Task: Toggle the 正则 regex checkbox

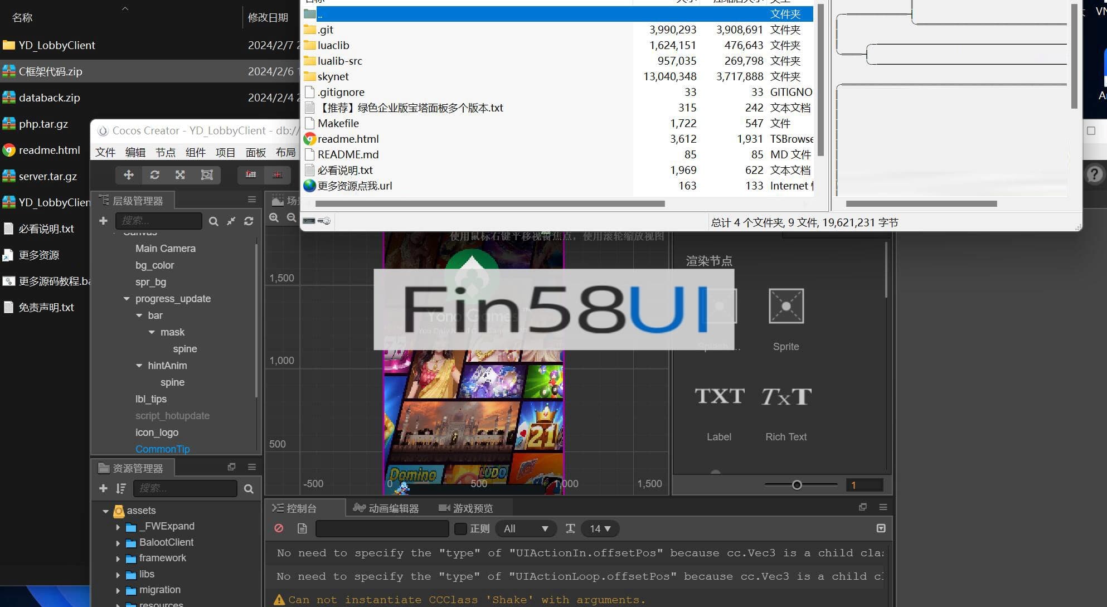Action: pyautogui.click(x=460, y=528)
